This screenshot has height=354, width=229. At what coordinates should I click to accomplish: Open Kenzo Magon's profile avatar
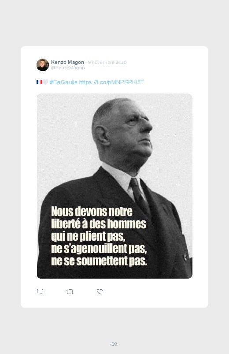click(x=43, y=65)
